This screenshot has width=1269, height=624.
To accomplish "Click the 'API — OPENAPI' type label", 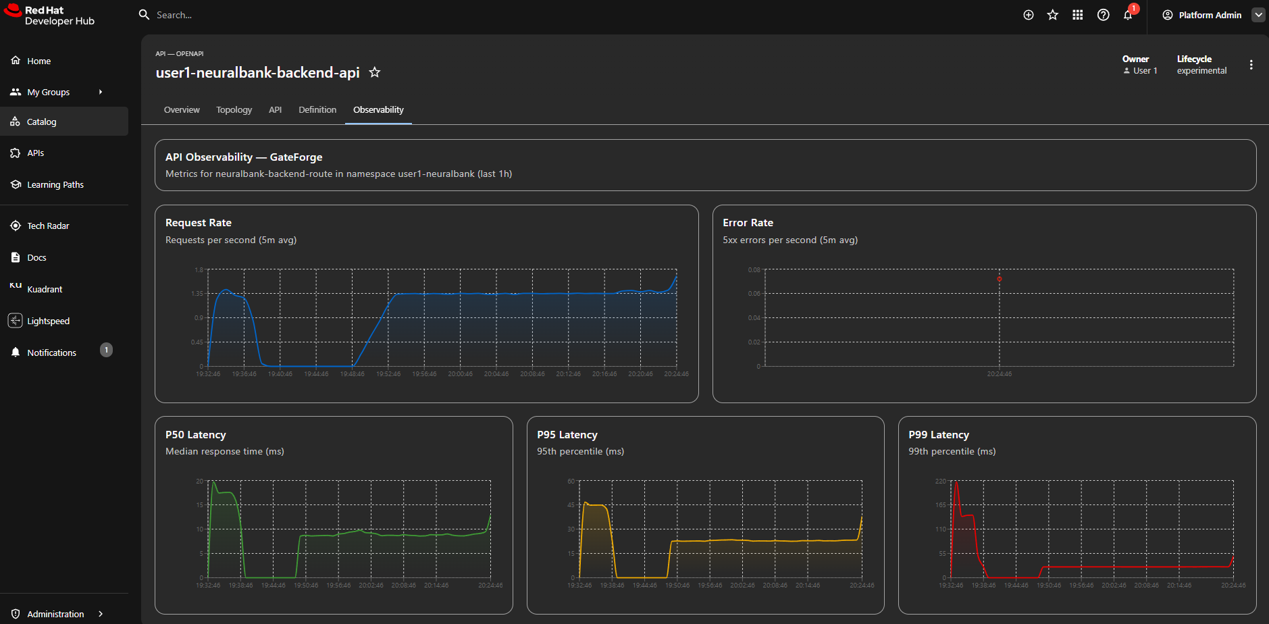I will pos(179,53).
